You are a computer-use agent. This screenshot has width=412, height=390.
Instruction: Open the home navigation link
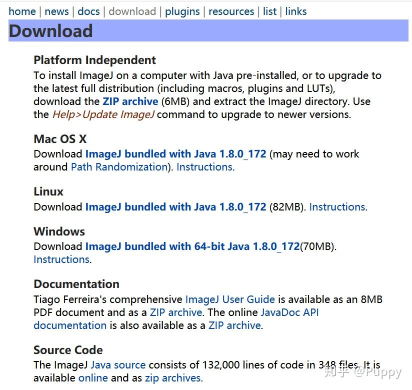pyautogui.click(x=22, y=11)
